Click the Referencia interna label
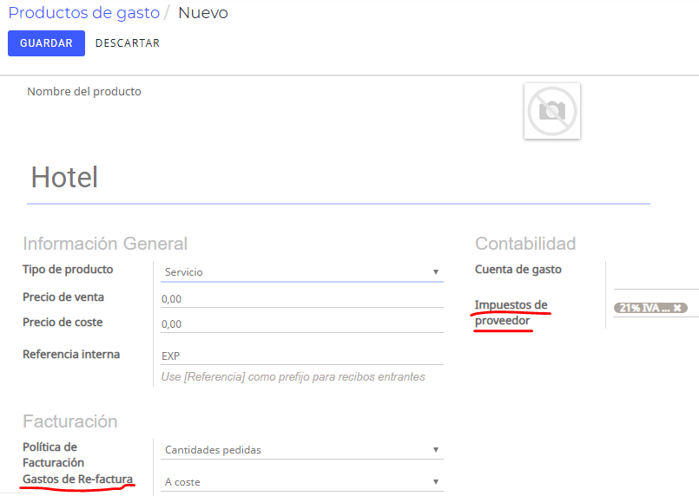 pos(71,355)
